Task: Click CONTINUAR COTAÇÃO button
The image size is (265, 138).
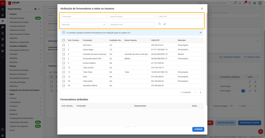Action: (x=250, y=123)
